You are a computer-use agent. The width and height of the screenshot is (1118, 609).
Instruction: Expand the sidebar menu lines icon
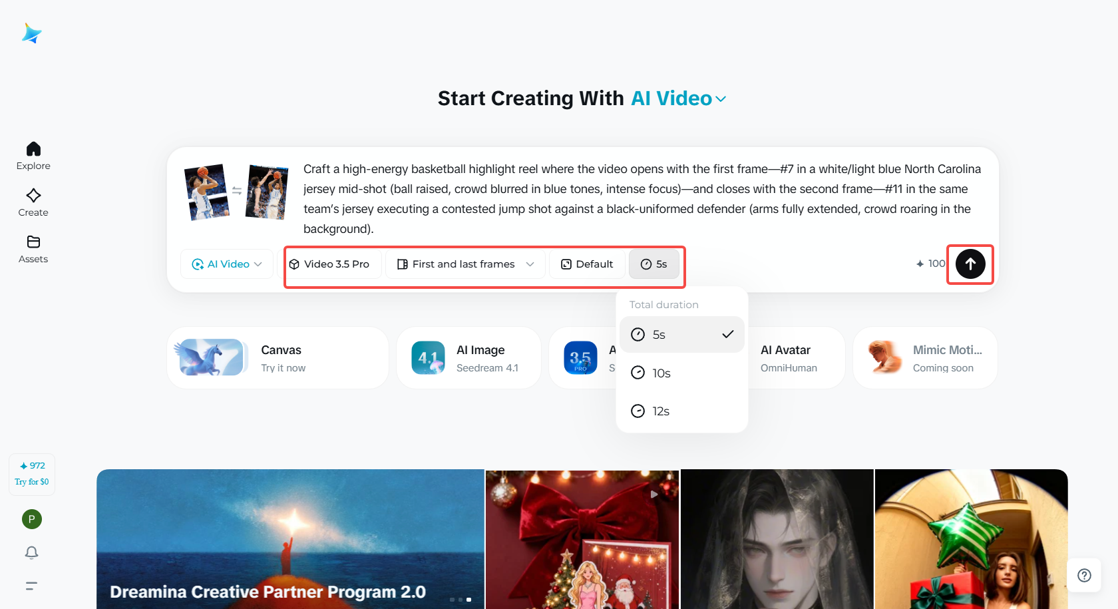(31, 586)
